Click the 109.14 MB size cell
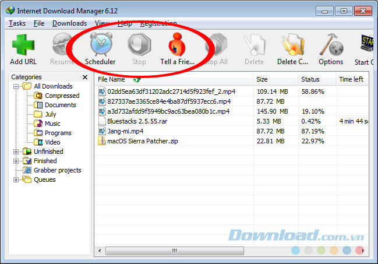 click(272, 91)
